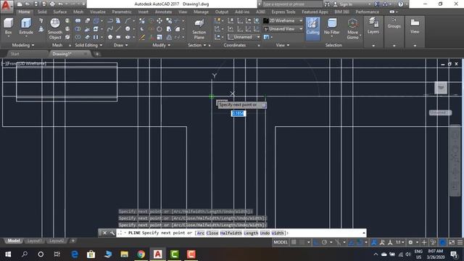464x261 pixels.
Task: Select the Polyline draw tool
Action: (110, 21)
